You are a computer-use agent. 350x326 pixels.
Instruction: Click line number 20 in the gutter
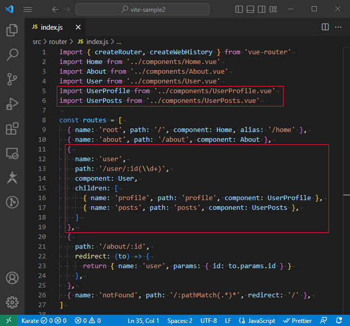tap(42, 236)
